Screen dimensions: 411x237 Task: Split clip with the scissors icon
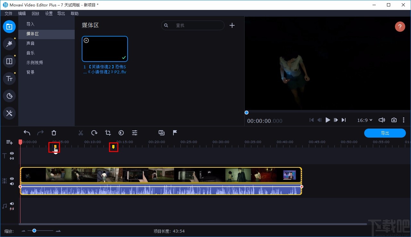click(x=81, y=133)
